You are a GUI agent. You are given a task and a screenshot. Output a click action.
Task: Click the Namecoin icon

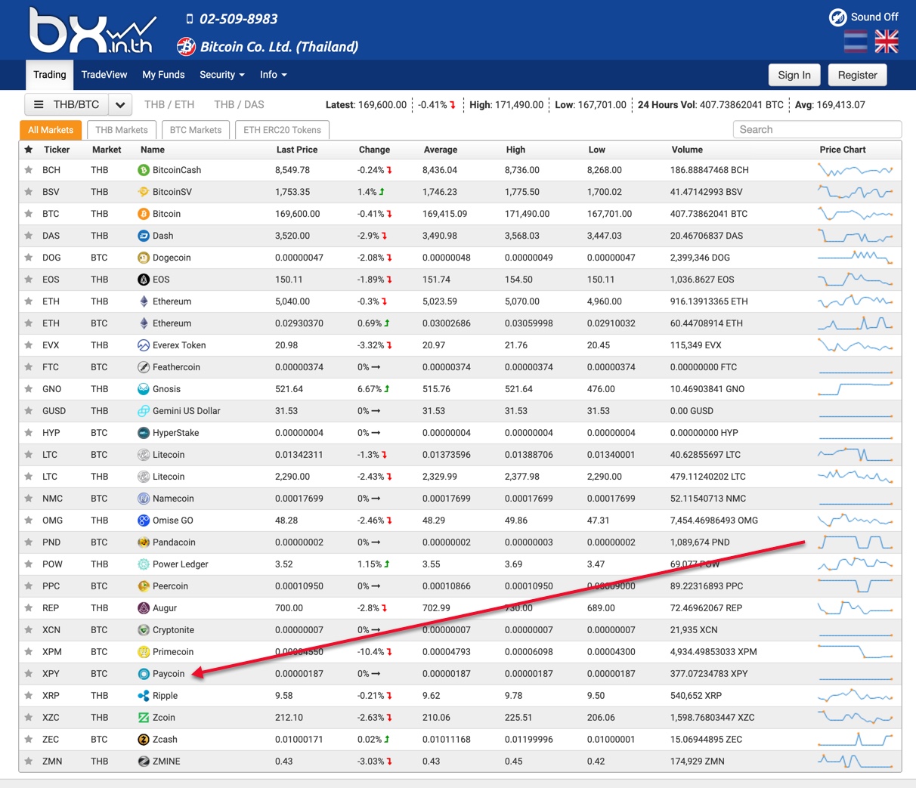[x=144, y=499]
